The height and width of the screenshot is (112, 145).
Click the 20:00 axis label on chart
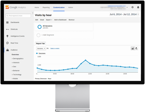pos(125,74)
